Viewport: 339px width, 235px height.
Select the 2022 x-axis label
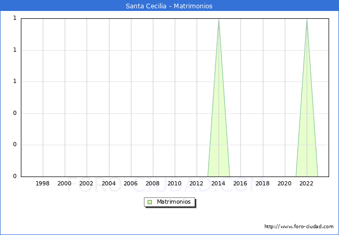coord(306,183)
